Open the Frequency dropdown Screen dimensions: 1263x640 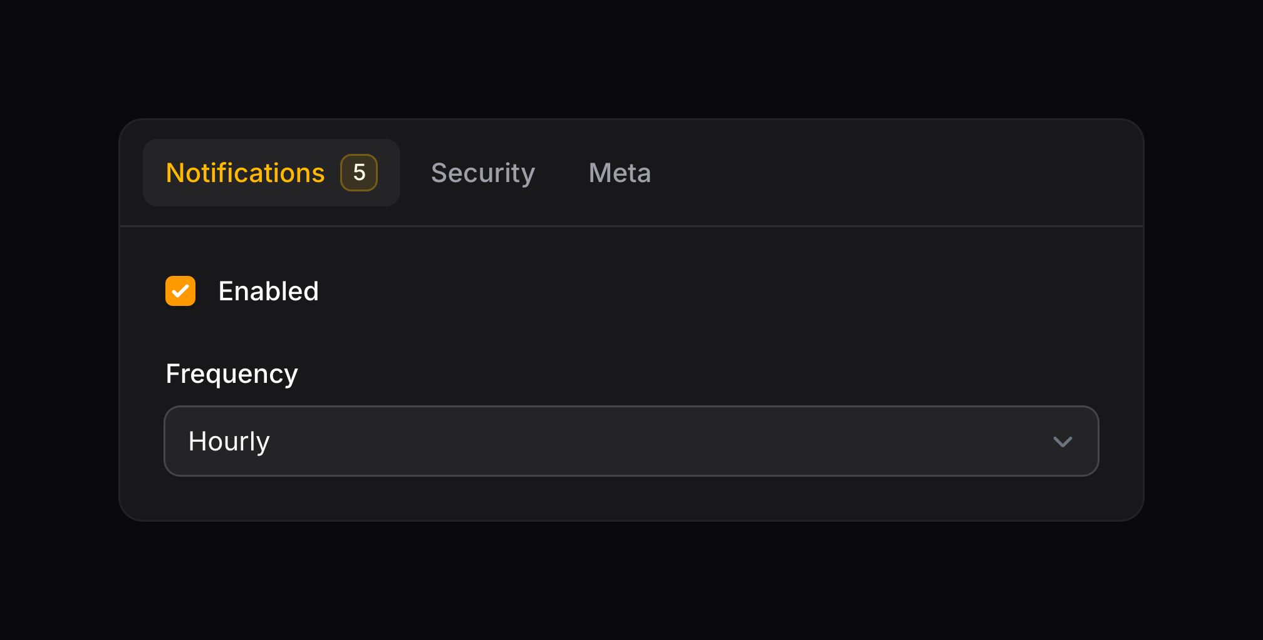click(631, 441)
